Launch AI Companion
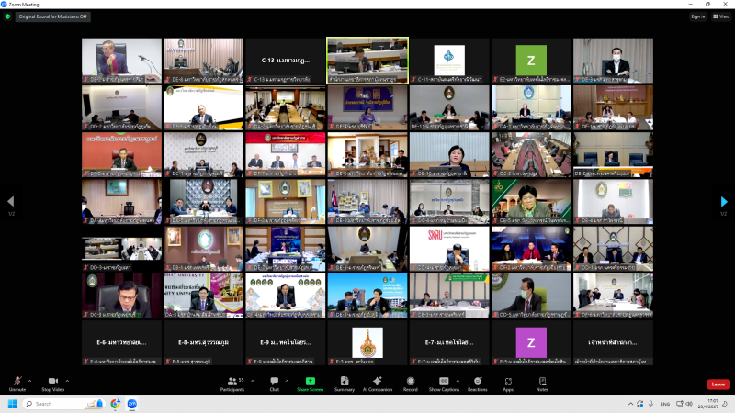This screenshot has width=735, height=413. pos(378,383)
